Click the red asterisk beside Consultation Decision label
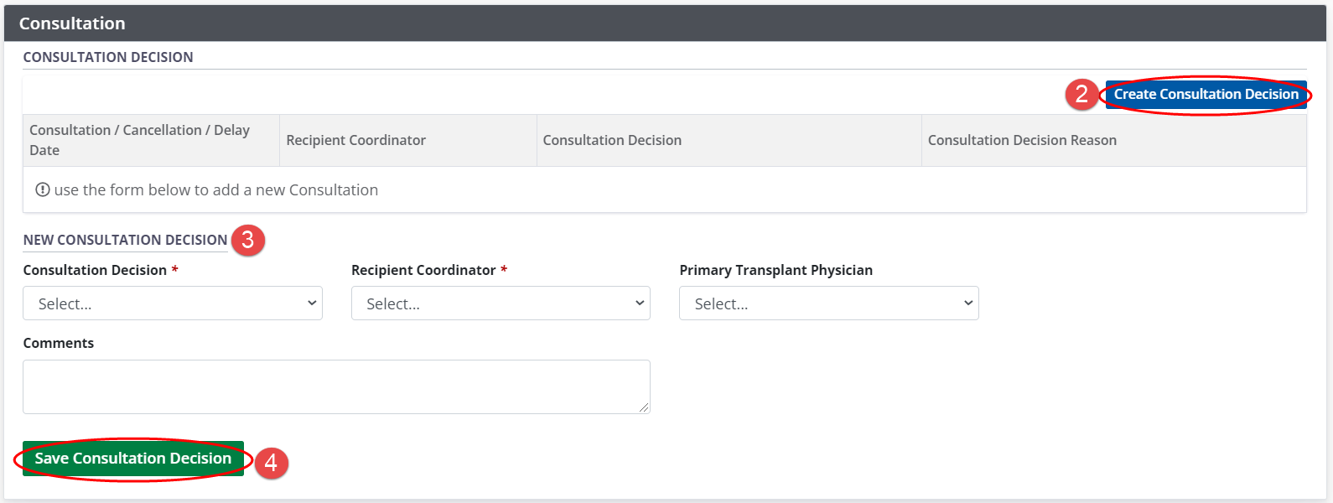This screenshot has height=503, width=1333. point(174,270)
